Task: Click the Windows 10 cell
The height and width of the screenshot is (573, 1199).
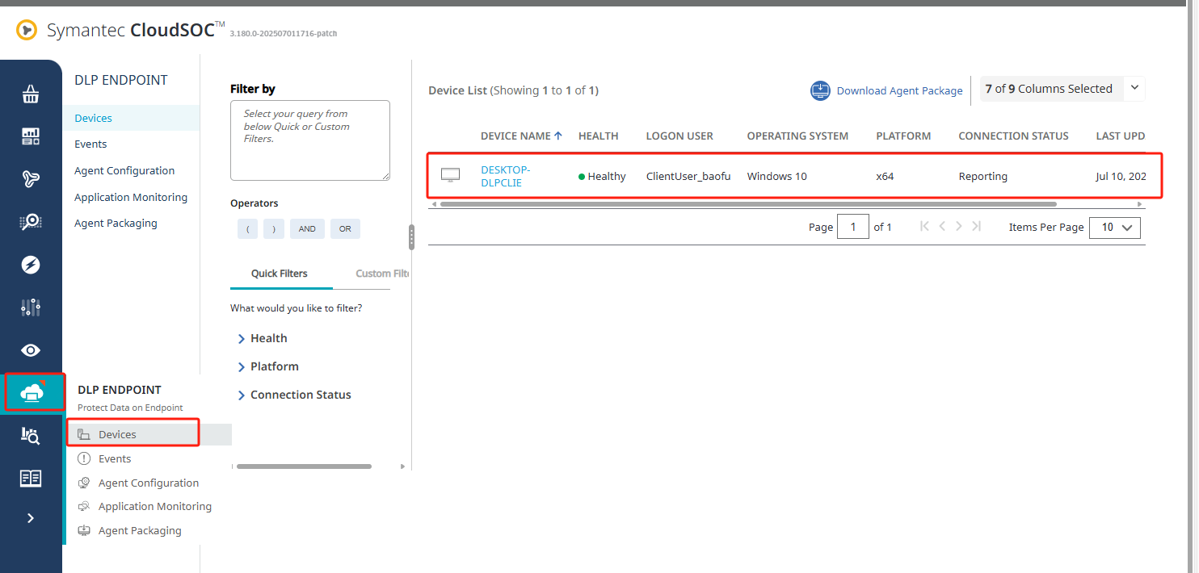Action: (776, 176)
